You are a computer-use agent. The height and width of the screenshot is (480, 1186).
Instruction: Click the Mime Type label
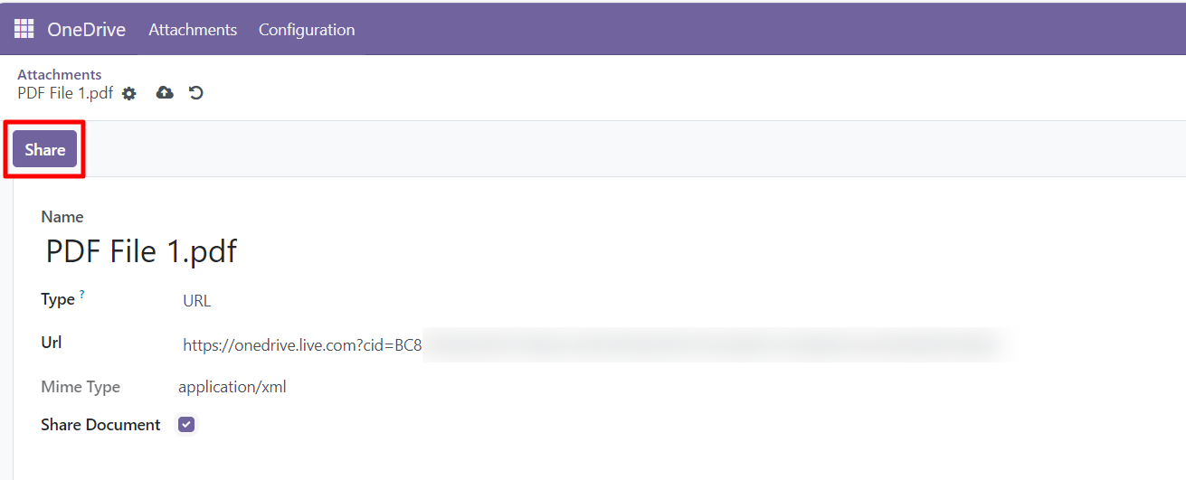tap(81, 387)
